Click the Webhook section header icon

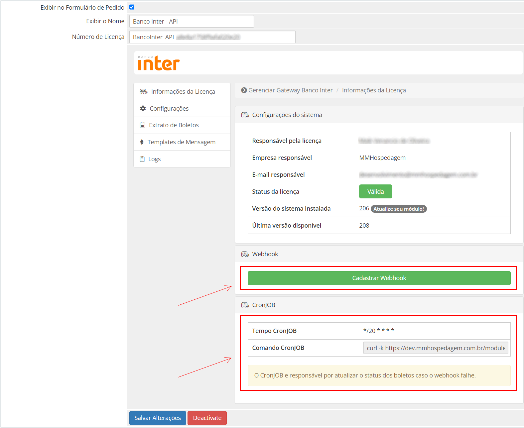245,254
